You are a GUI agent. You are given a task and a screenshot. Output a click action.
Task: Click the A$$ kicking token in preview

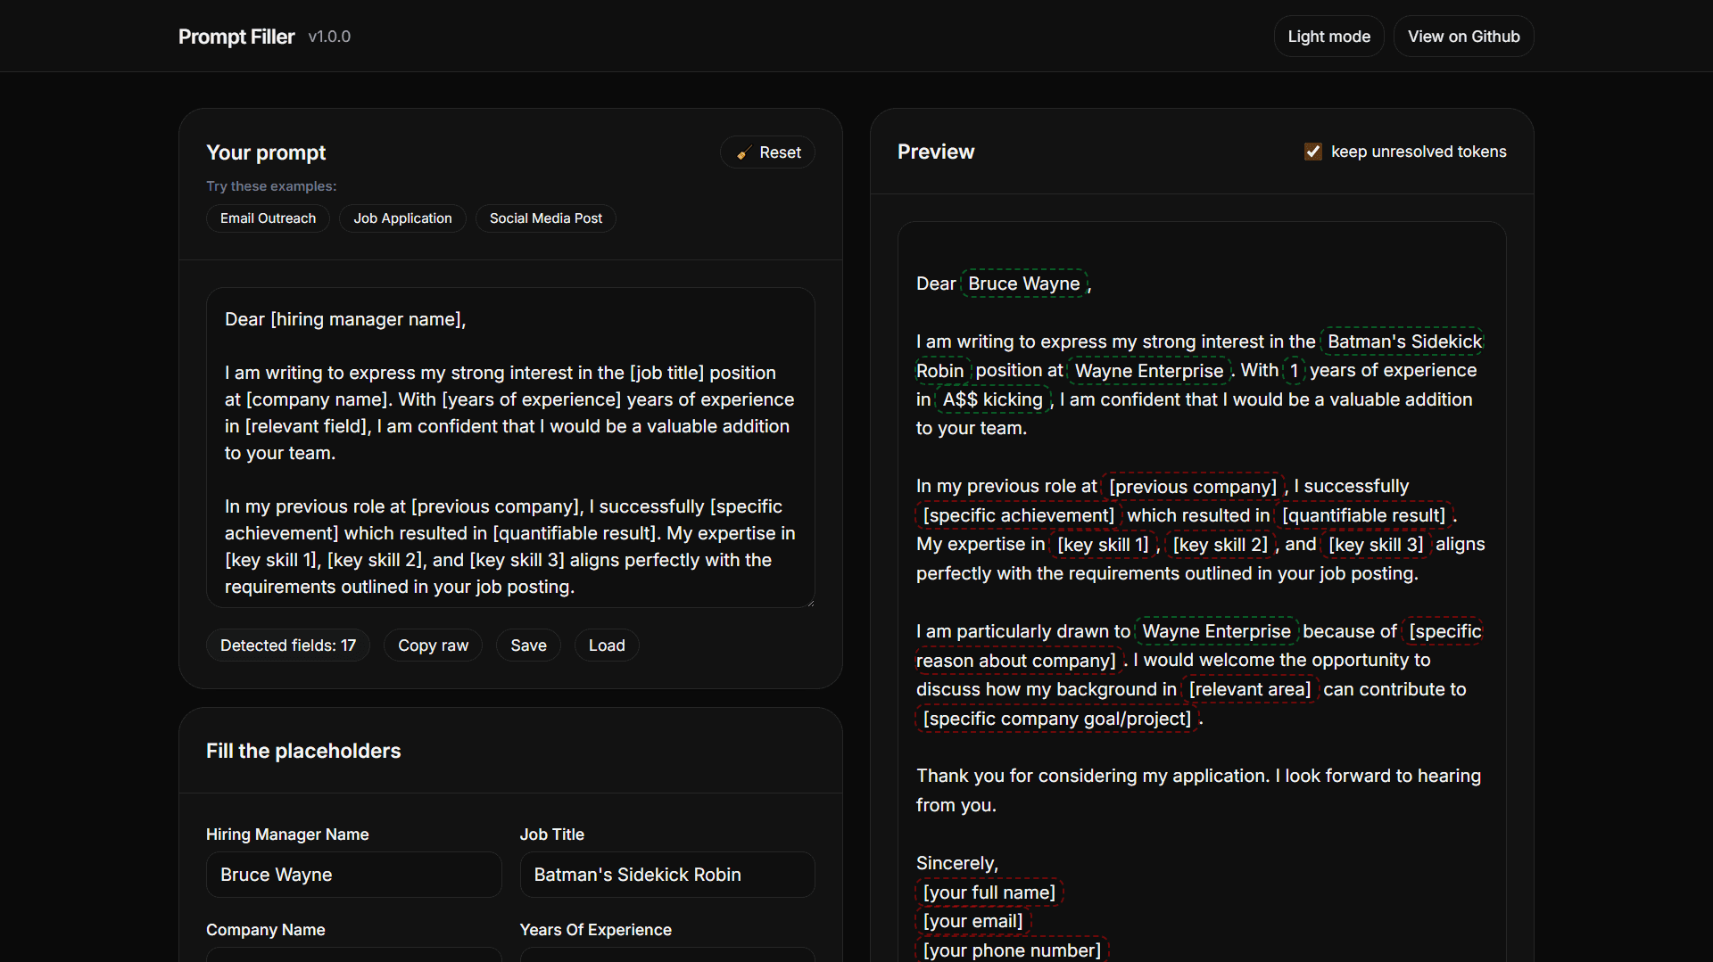click(x=992, y=399)
